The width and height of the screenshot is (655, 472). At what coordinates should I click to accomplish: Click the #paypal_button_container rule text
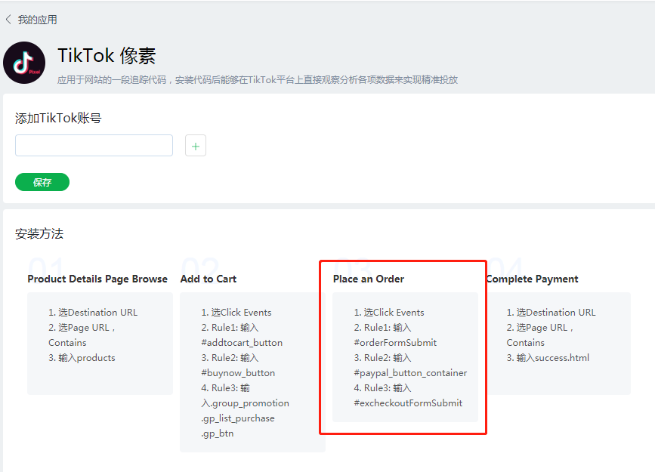[410, 373]
